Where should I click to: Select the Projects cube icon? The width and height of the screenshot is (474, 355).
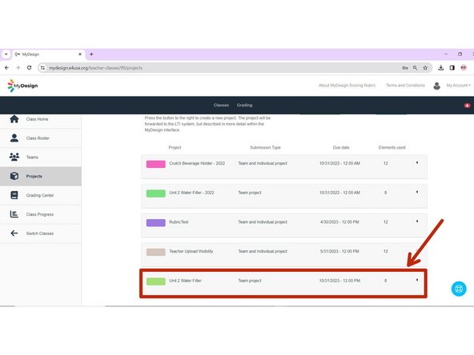(14, 176)
